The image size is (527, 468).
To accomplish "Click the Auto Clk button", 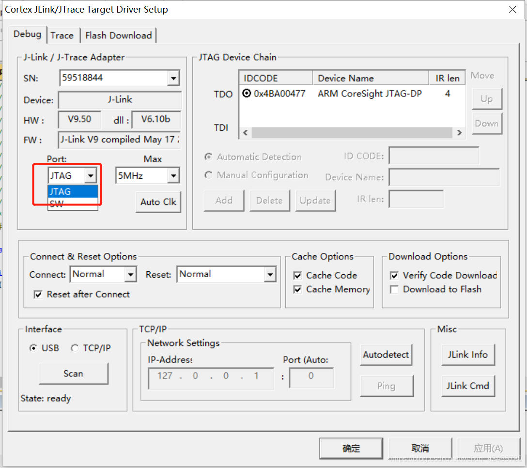I will 158,202.
